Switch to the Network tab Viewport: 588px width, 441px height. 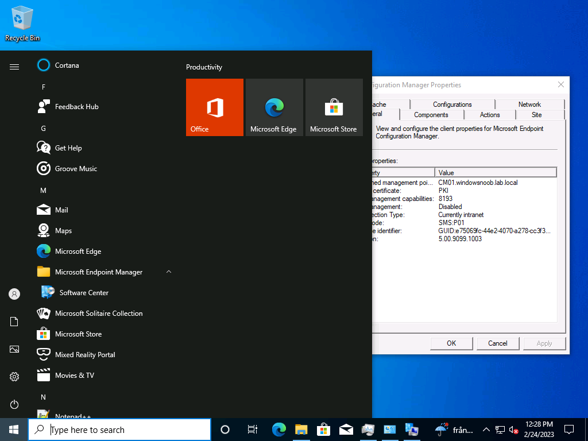tap(529, 105)
